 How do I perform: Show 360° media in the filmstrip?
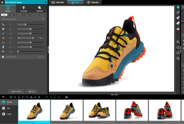click(x=9, y=108)
